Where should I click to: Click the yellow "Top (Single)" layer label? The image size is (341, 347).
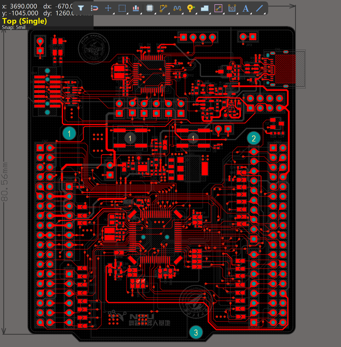pos(24,21)
